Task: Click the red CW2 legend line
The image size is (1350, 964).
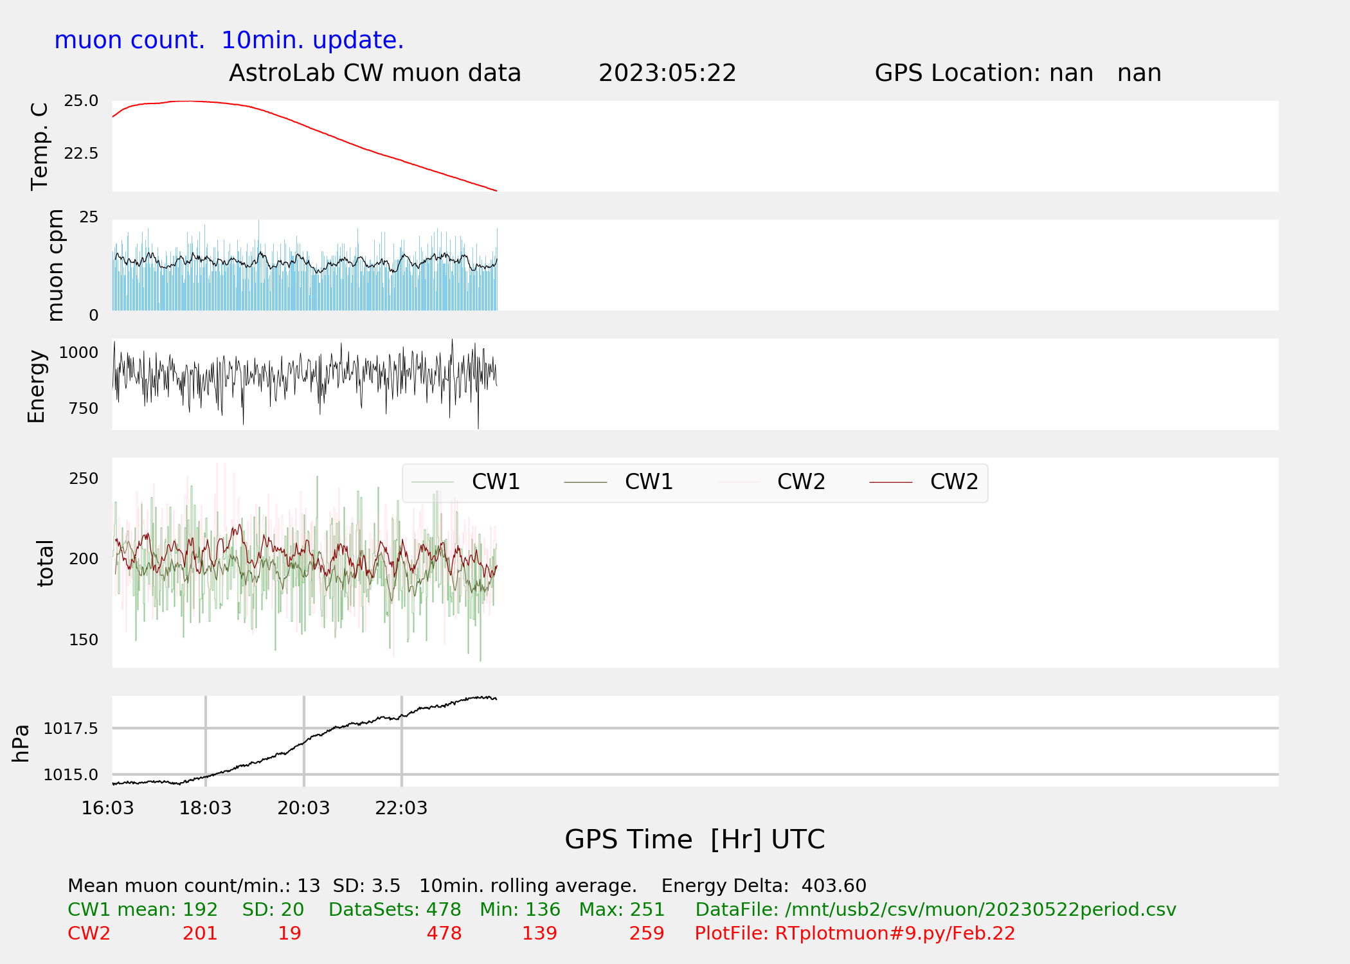Action: coord(890,482)
